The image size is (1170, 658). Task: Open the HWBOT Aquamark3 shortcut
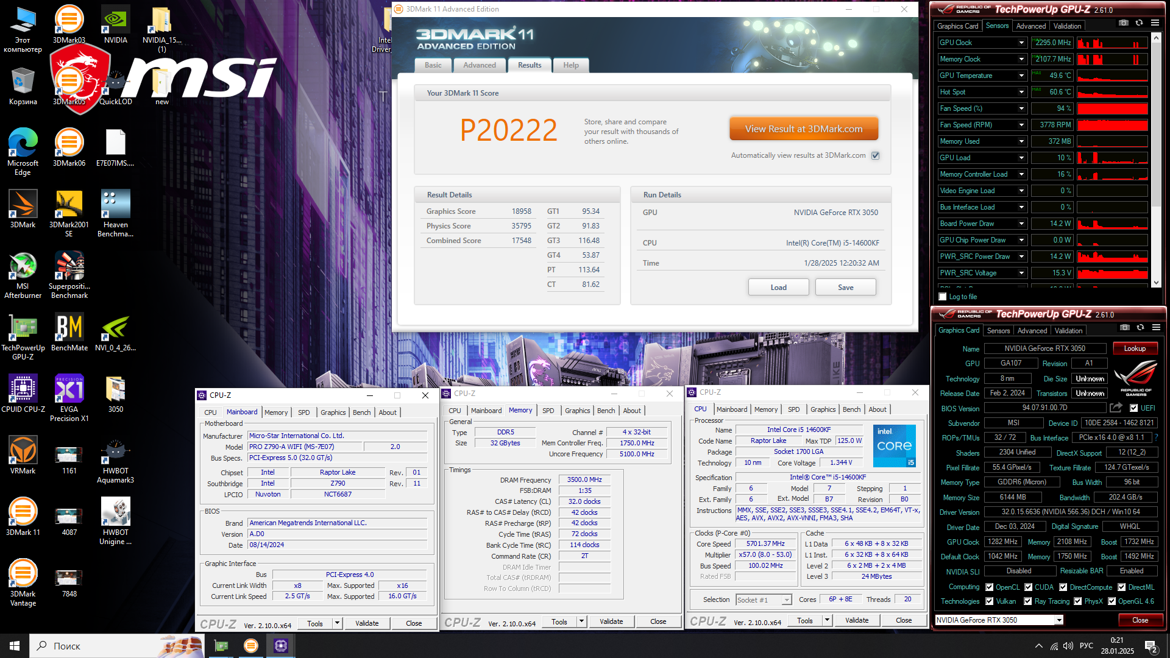click(115, 460)
